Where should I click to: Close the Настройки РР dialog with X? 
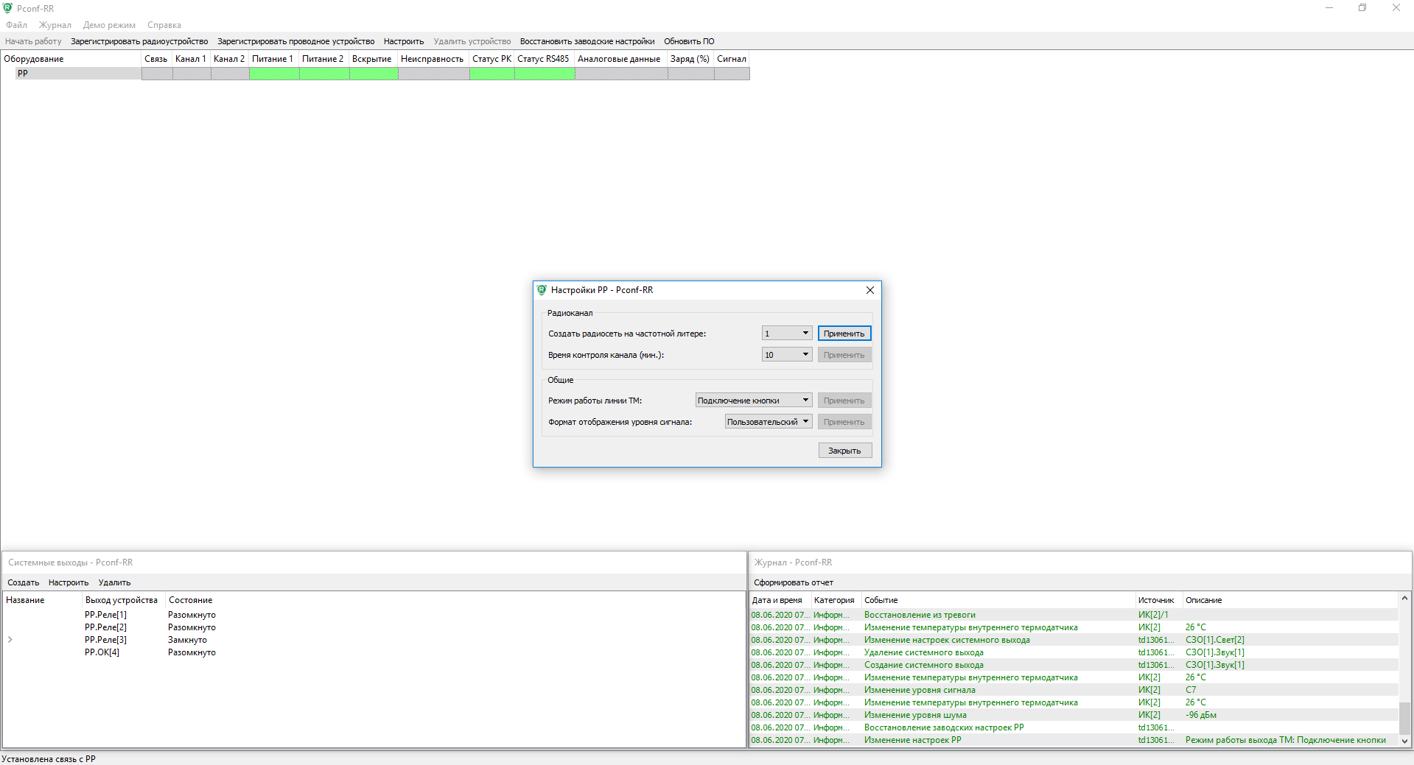point(869,290)
